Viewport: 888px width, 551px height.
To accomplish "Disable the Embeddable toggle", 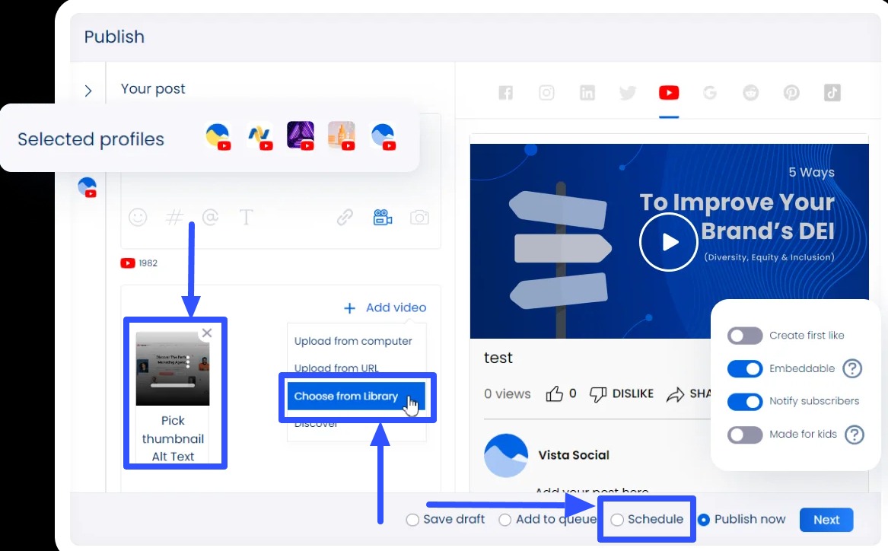I will 744,368.
